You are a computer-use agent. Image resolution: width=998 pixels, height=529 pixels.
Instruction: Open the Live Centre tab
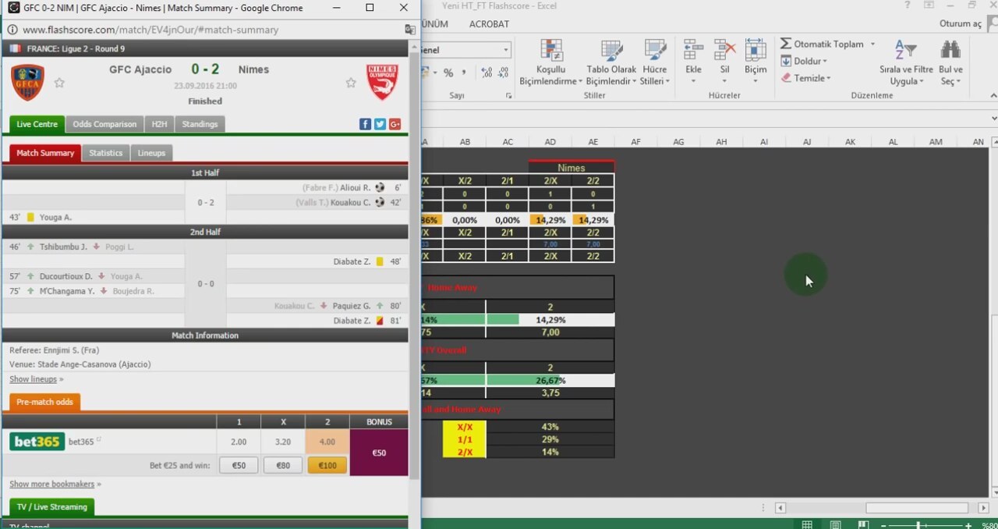point(37,124)
